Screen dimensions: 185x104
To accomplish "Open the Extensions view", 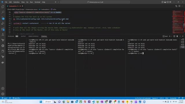I will pos(3,29).
